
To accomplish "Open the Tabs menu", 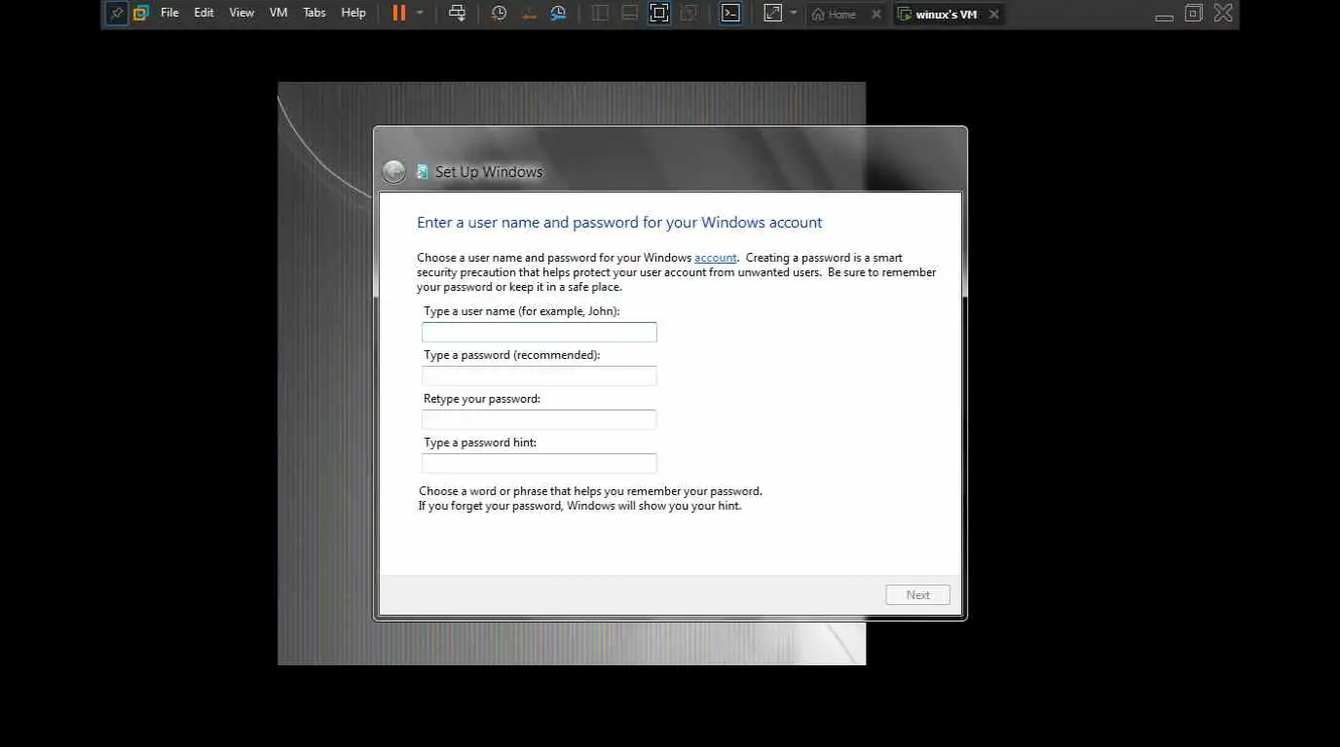I will (315, 14).
